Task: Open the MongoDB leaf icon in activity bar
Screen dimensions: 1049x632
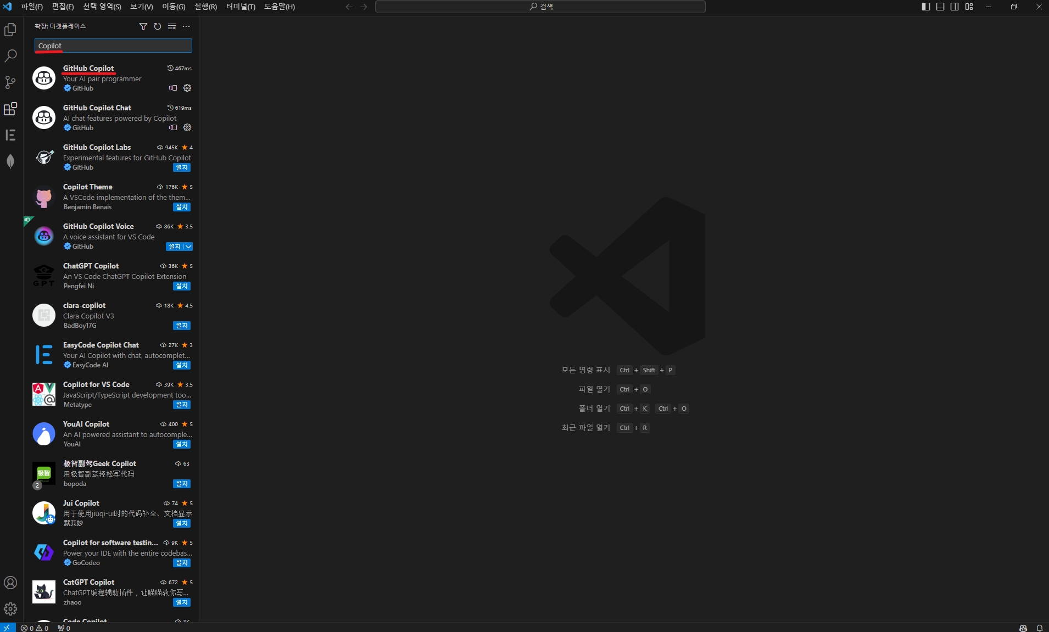Action: (x=10, y=161)
